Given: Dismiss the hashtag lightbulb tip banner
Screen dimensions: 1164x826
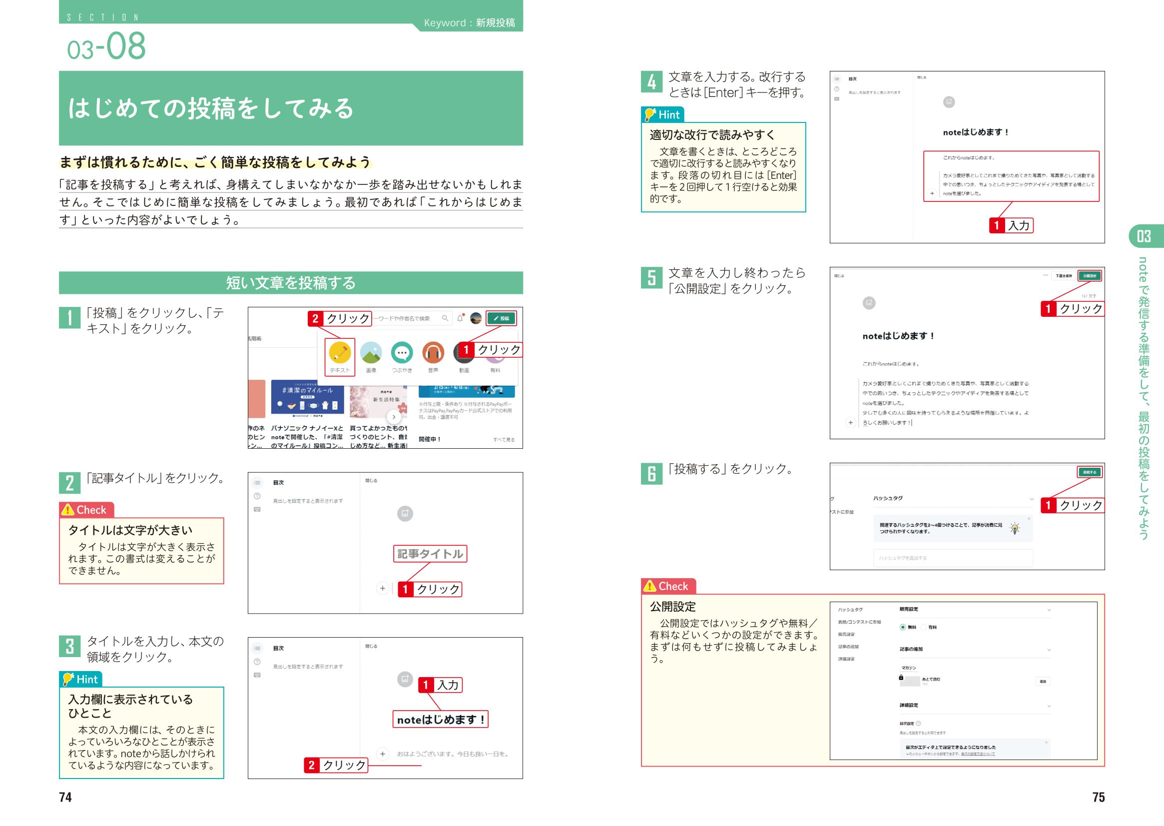Looking at the screenshot, I should [1029, 519].
